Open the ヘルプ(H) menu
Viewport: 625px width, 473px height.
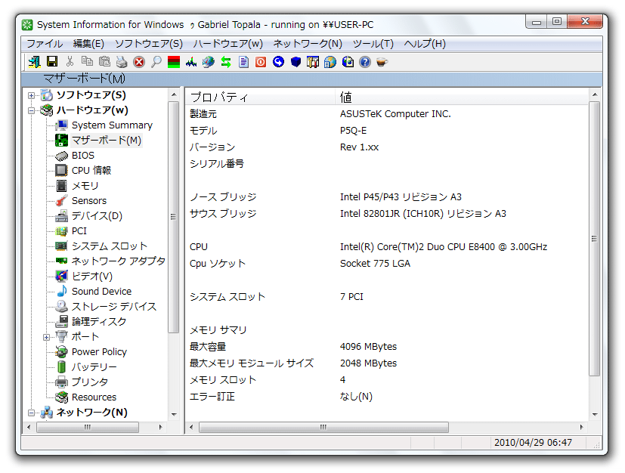tap(425, 43)
